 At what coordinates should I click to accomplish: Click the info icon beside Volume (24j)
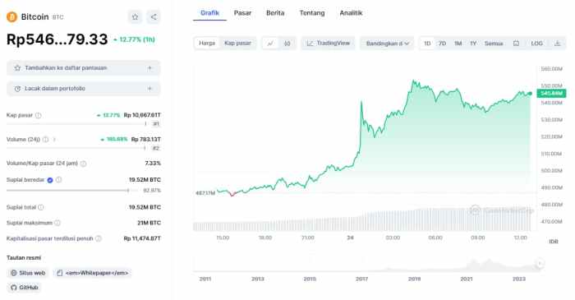tap(45, 140)
